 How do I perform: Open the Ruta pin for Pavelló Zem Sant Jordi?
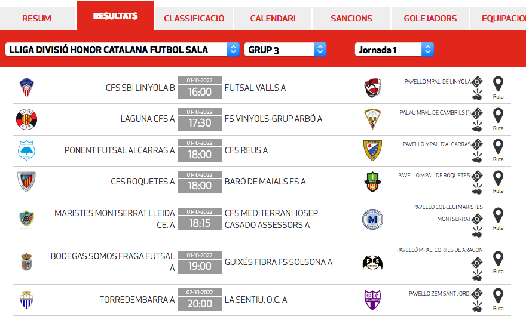498,296
